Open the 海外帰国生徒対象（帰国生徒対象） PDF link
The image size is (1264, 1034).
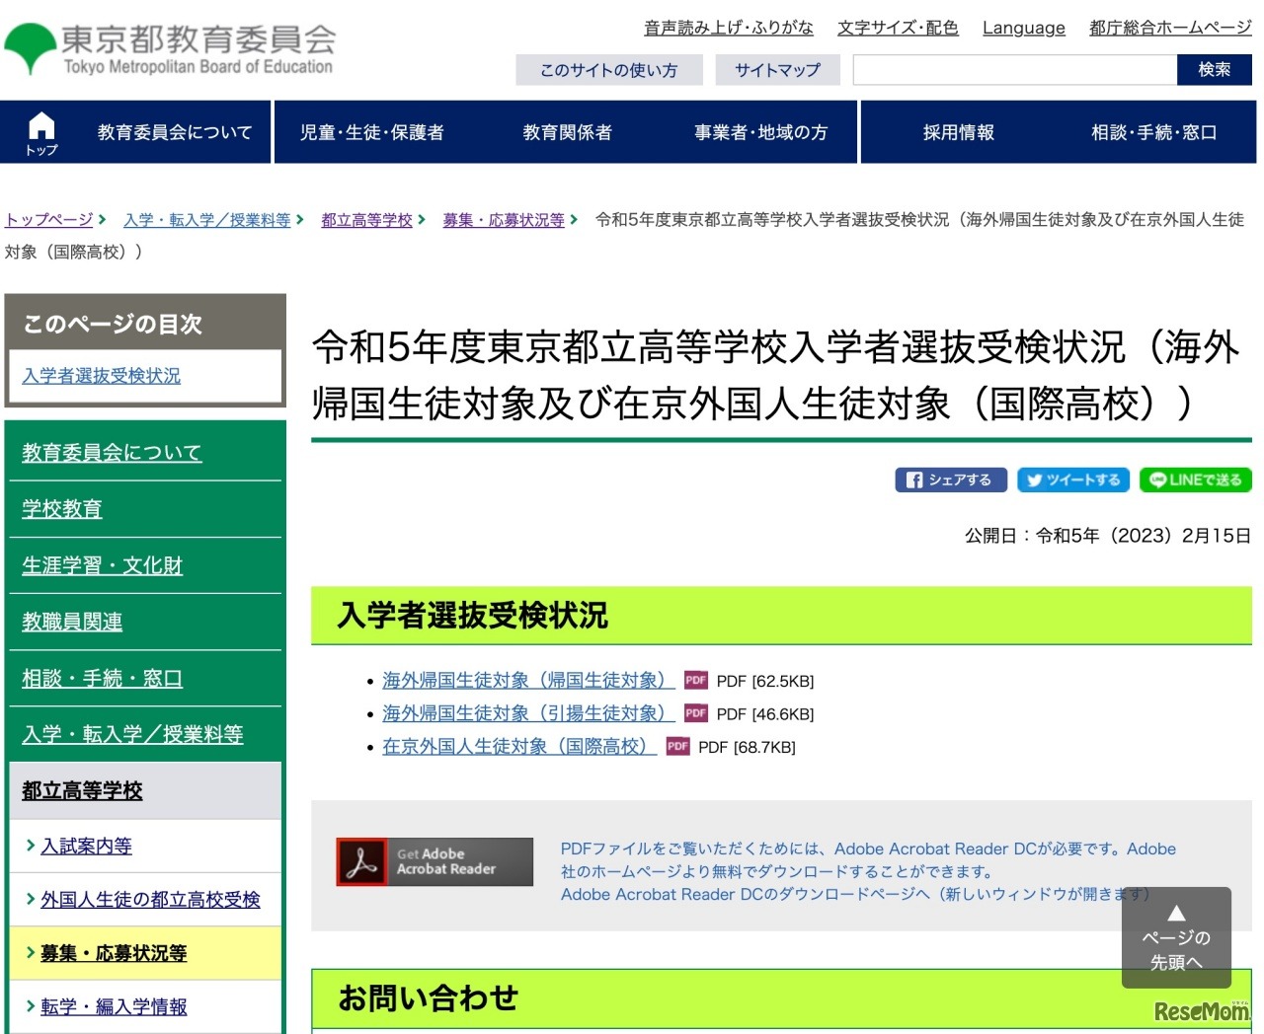[x=527, y=680]
